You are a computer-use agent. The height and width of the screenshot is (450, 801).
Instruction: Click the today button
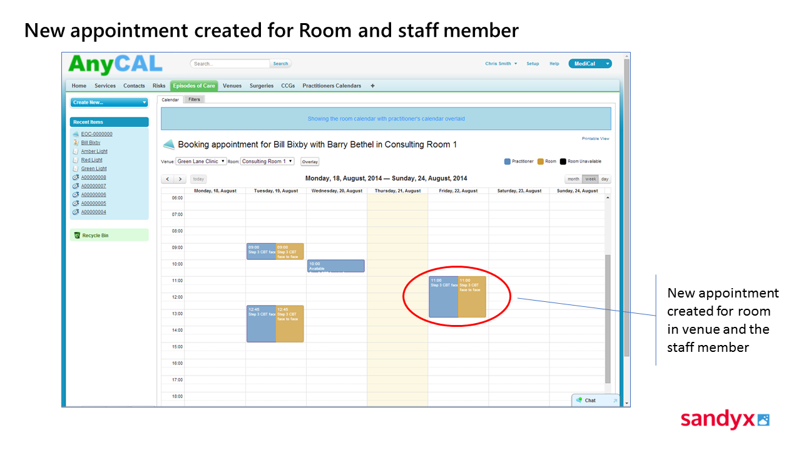click(198, 179)
